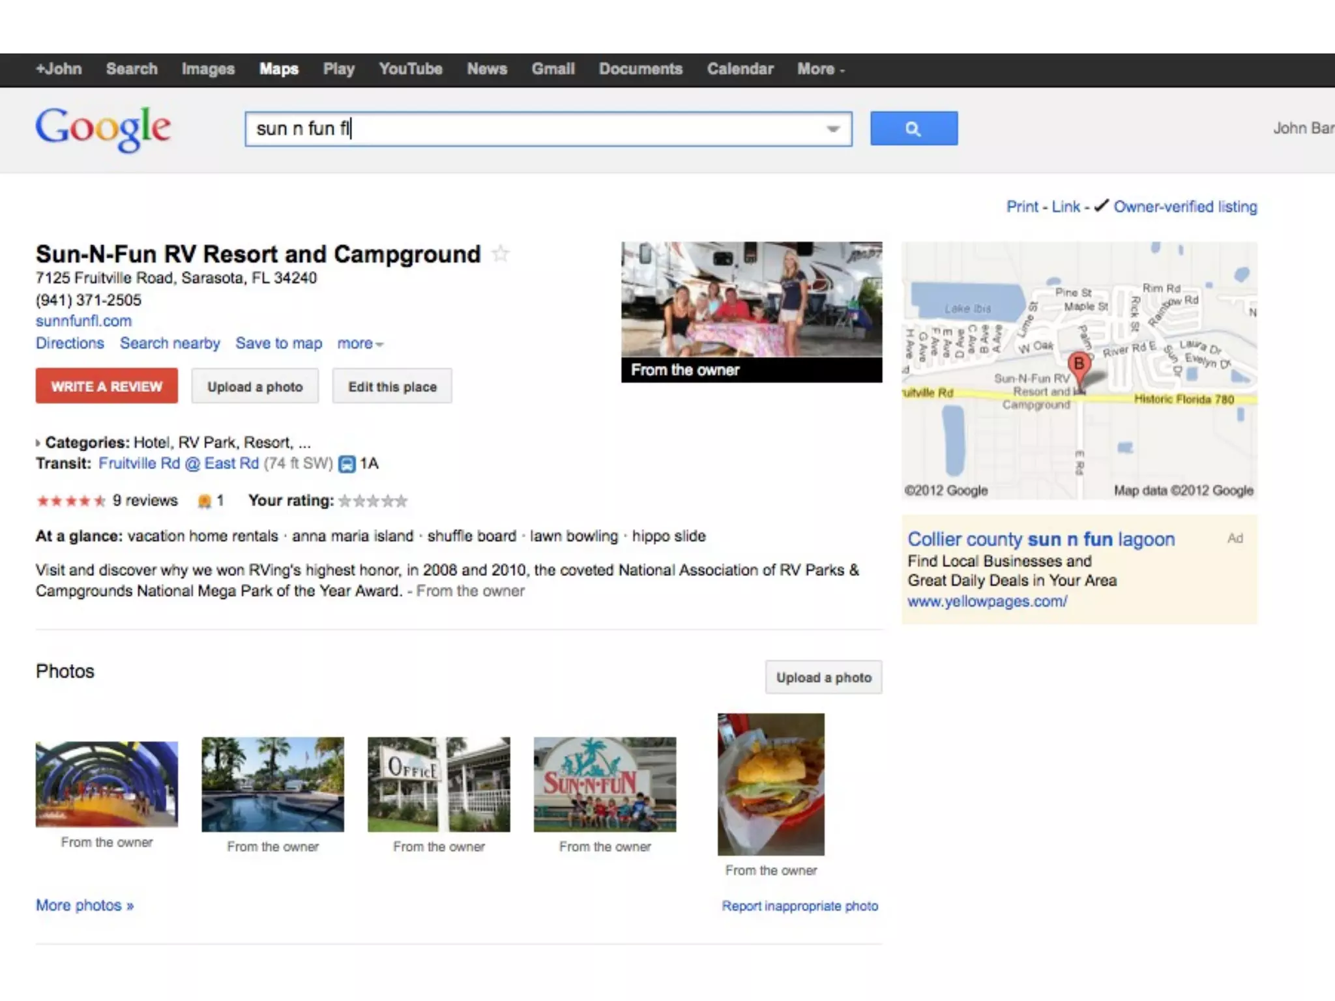
Task: Open the search box dropdown arrow
Action: coord(832,129)
